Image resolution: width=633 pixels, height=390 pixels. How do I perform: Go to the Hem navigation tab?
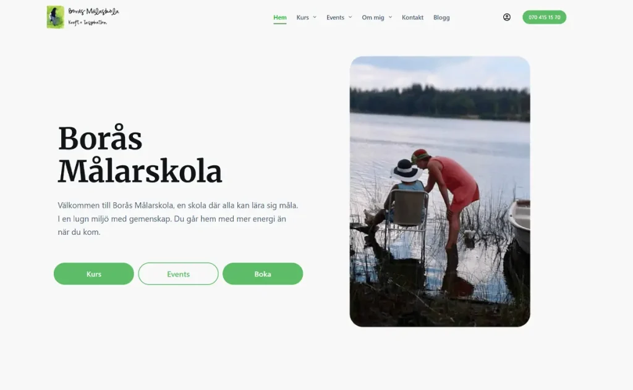(x=280, y=17)
